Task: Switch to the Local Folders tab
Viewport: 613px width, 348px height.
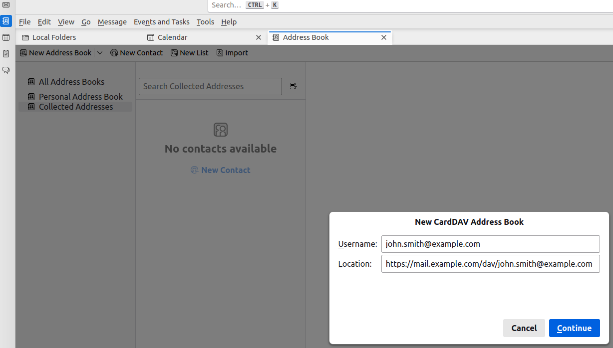Action: (54, 37)
